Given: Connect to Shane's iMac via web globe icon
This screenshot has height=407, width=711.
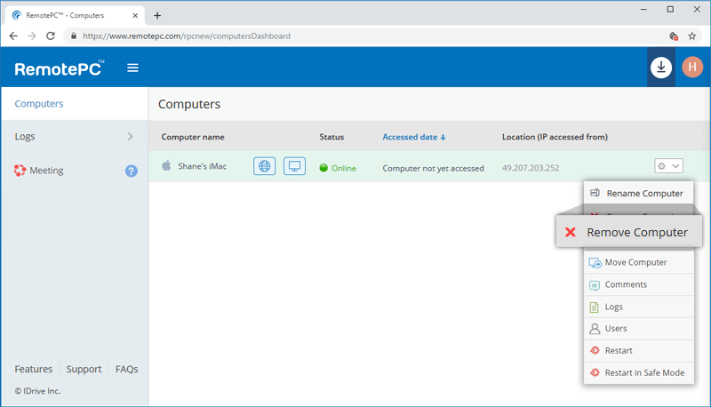Looking at the screenshot, I should point(264,166).
